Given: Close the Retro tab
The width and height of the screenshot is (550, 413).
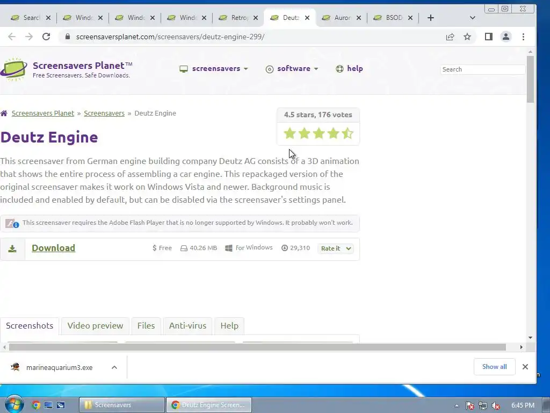Looking at the screenshot, I should pos(256,18).
